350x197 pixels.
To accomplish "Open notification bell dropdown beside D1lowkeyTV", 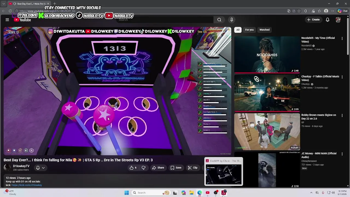I will click(x=40, y=168).
